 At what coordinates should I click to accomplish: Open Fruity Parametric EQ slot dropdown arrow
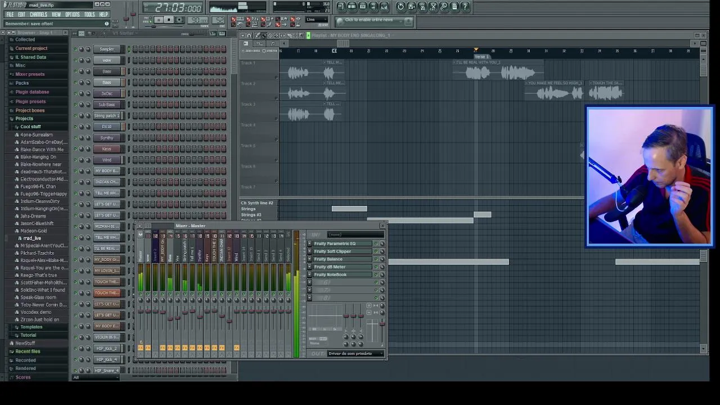coord(309,244)
